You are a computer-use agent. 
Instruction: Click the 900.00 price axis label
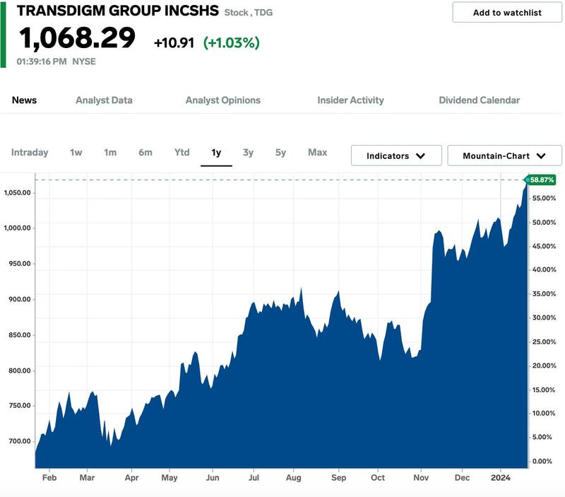(20, 299)
